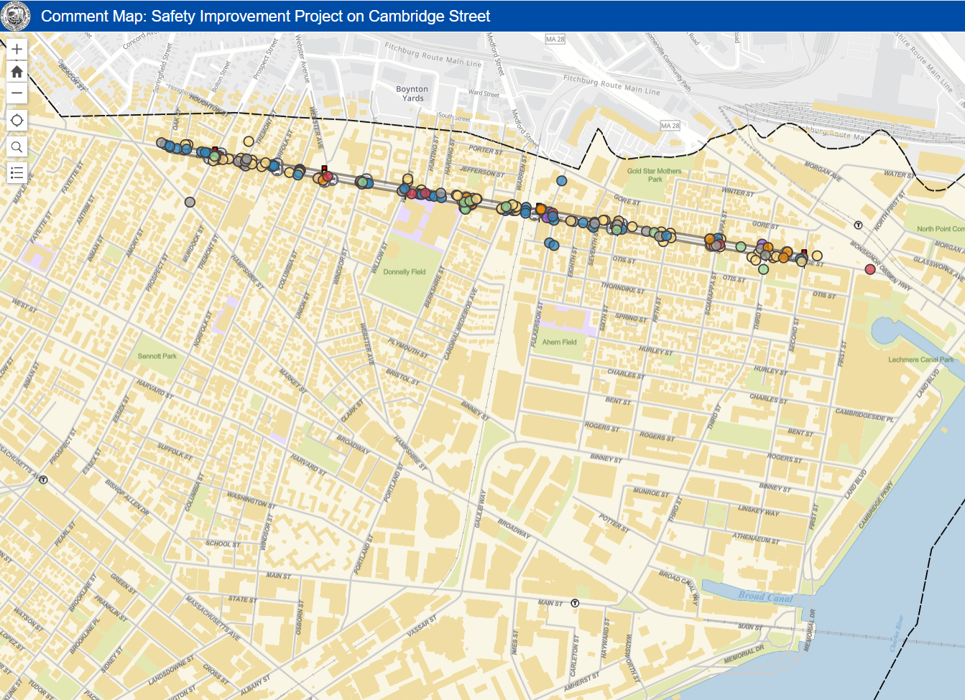Viewport: 965px width, 700px height.
Task: Click the Donnelly Field park label
Action: pyautogui.click(x=404, y=272)
